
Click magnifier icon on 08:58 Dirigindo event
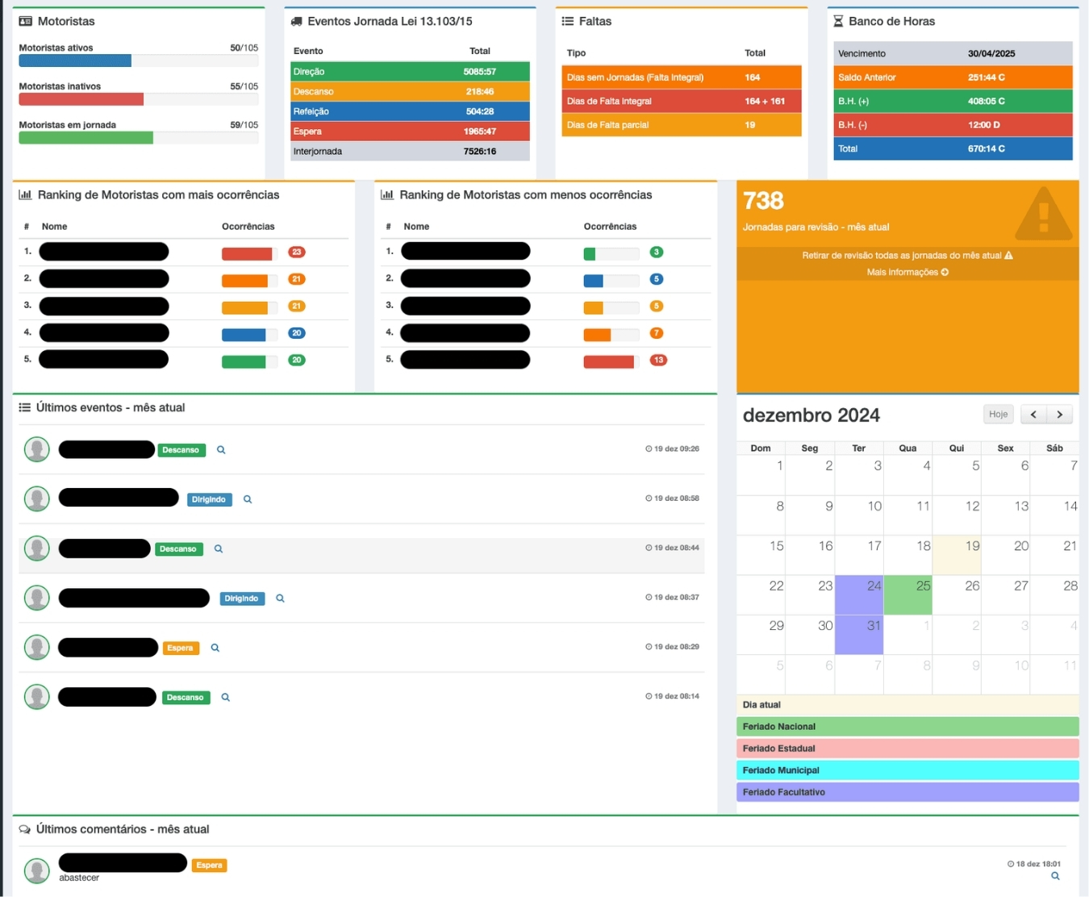pyautogui.click(x=248, y=499)
